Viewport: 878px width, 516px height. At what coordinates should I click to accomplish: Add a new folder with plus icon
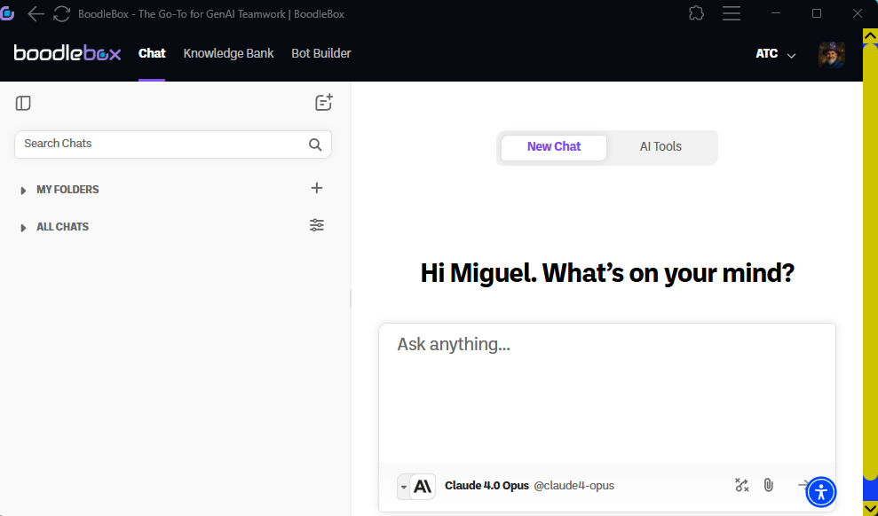[317, 188]
